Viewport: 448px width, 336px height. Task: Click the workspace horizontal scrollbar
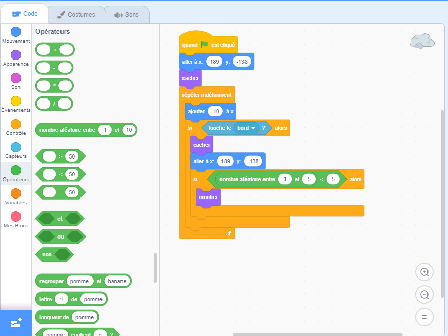click(x=317, y=334)
